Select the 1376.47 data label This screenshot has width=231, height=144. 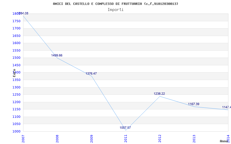[91, 73]
